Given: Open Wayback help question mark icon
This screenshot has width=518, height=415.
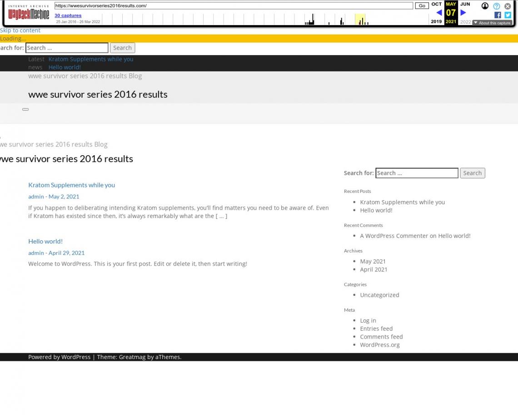Looking at the screenshot, I should (496, 6).
